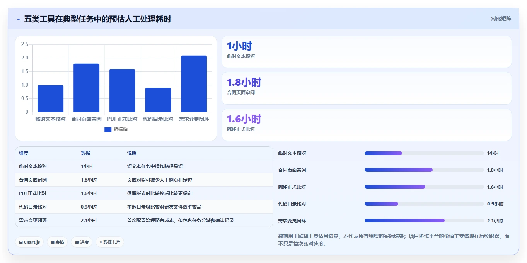
Task: Click the table's 1.8小时 data cell
Action: [100, 180]
